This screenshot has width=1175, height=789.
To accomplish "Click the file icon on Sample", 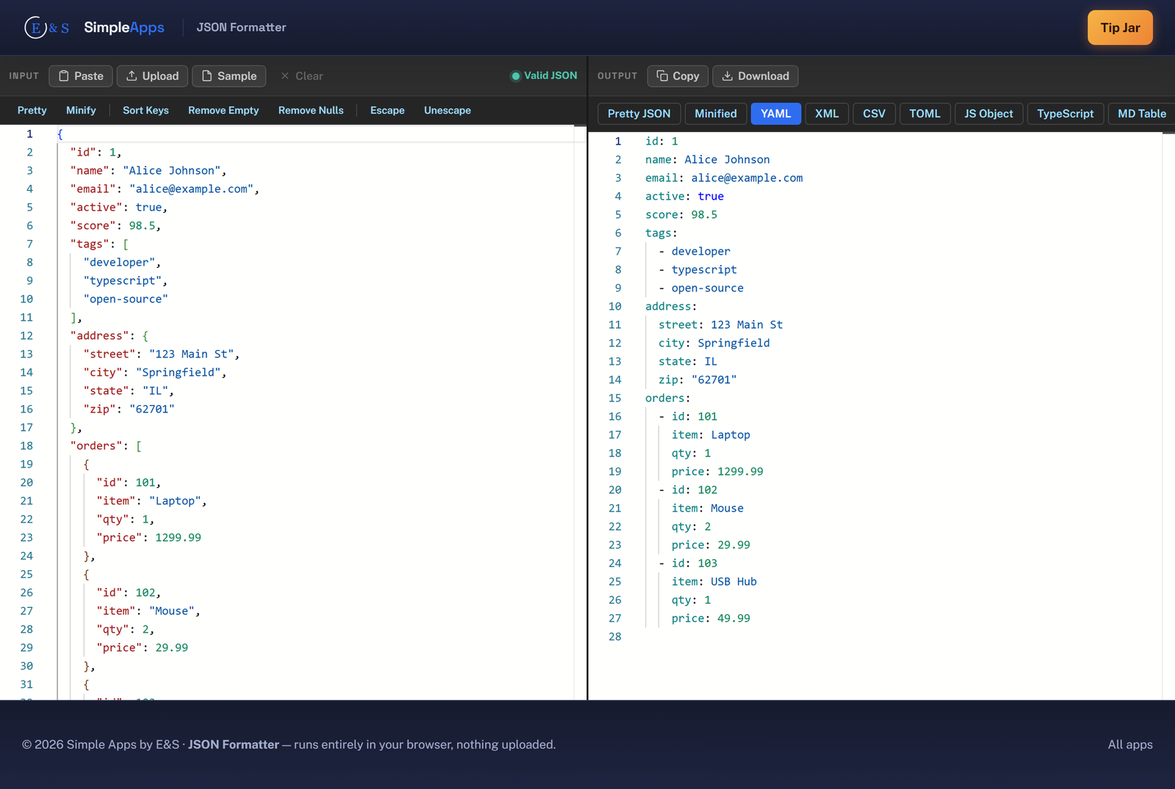I will (x=207, y=76).
